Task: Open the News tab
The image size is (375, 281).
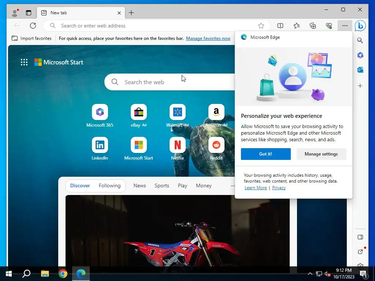Action: point(140,186)
